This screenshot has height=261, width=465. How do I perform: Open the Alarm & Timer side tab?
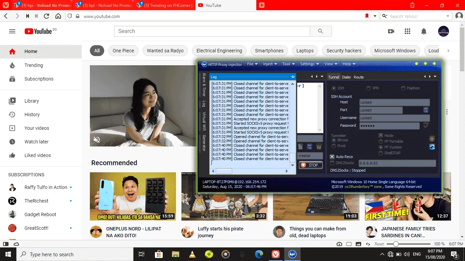point(204,85)
